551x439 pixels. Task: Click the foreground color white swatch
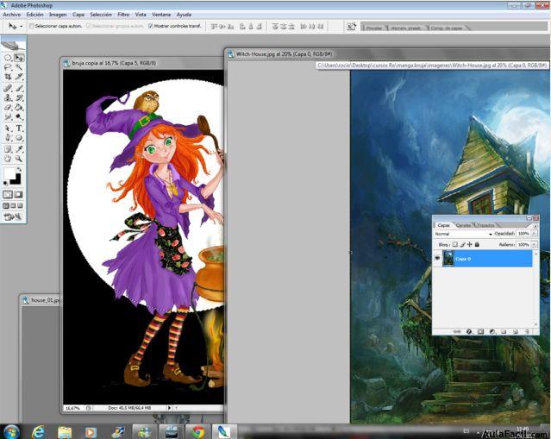click(9, 173)
